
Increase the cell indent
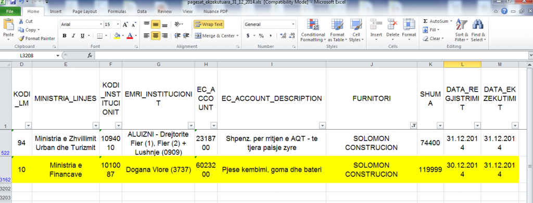tap(186, 36)
